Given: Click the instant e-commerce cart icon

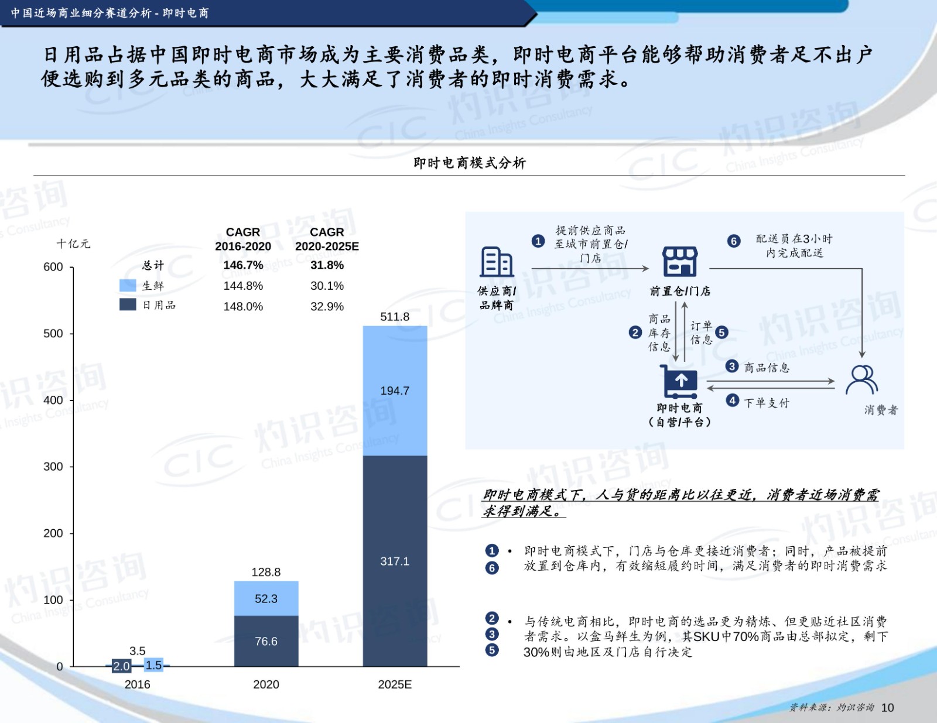Looking at the screenshot, I should [x=679, y=381].
